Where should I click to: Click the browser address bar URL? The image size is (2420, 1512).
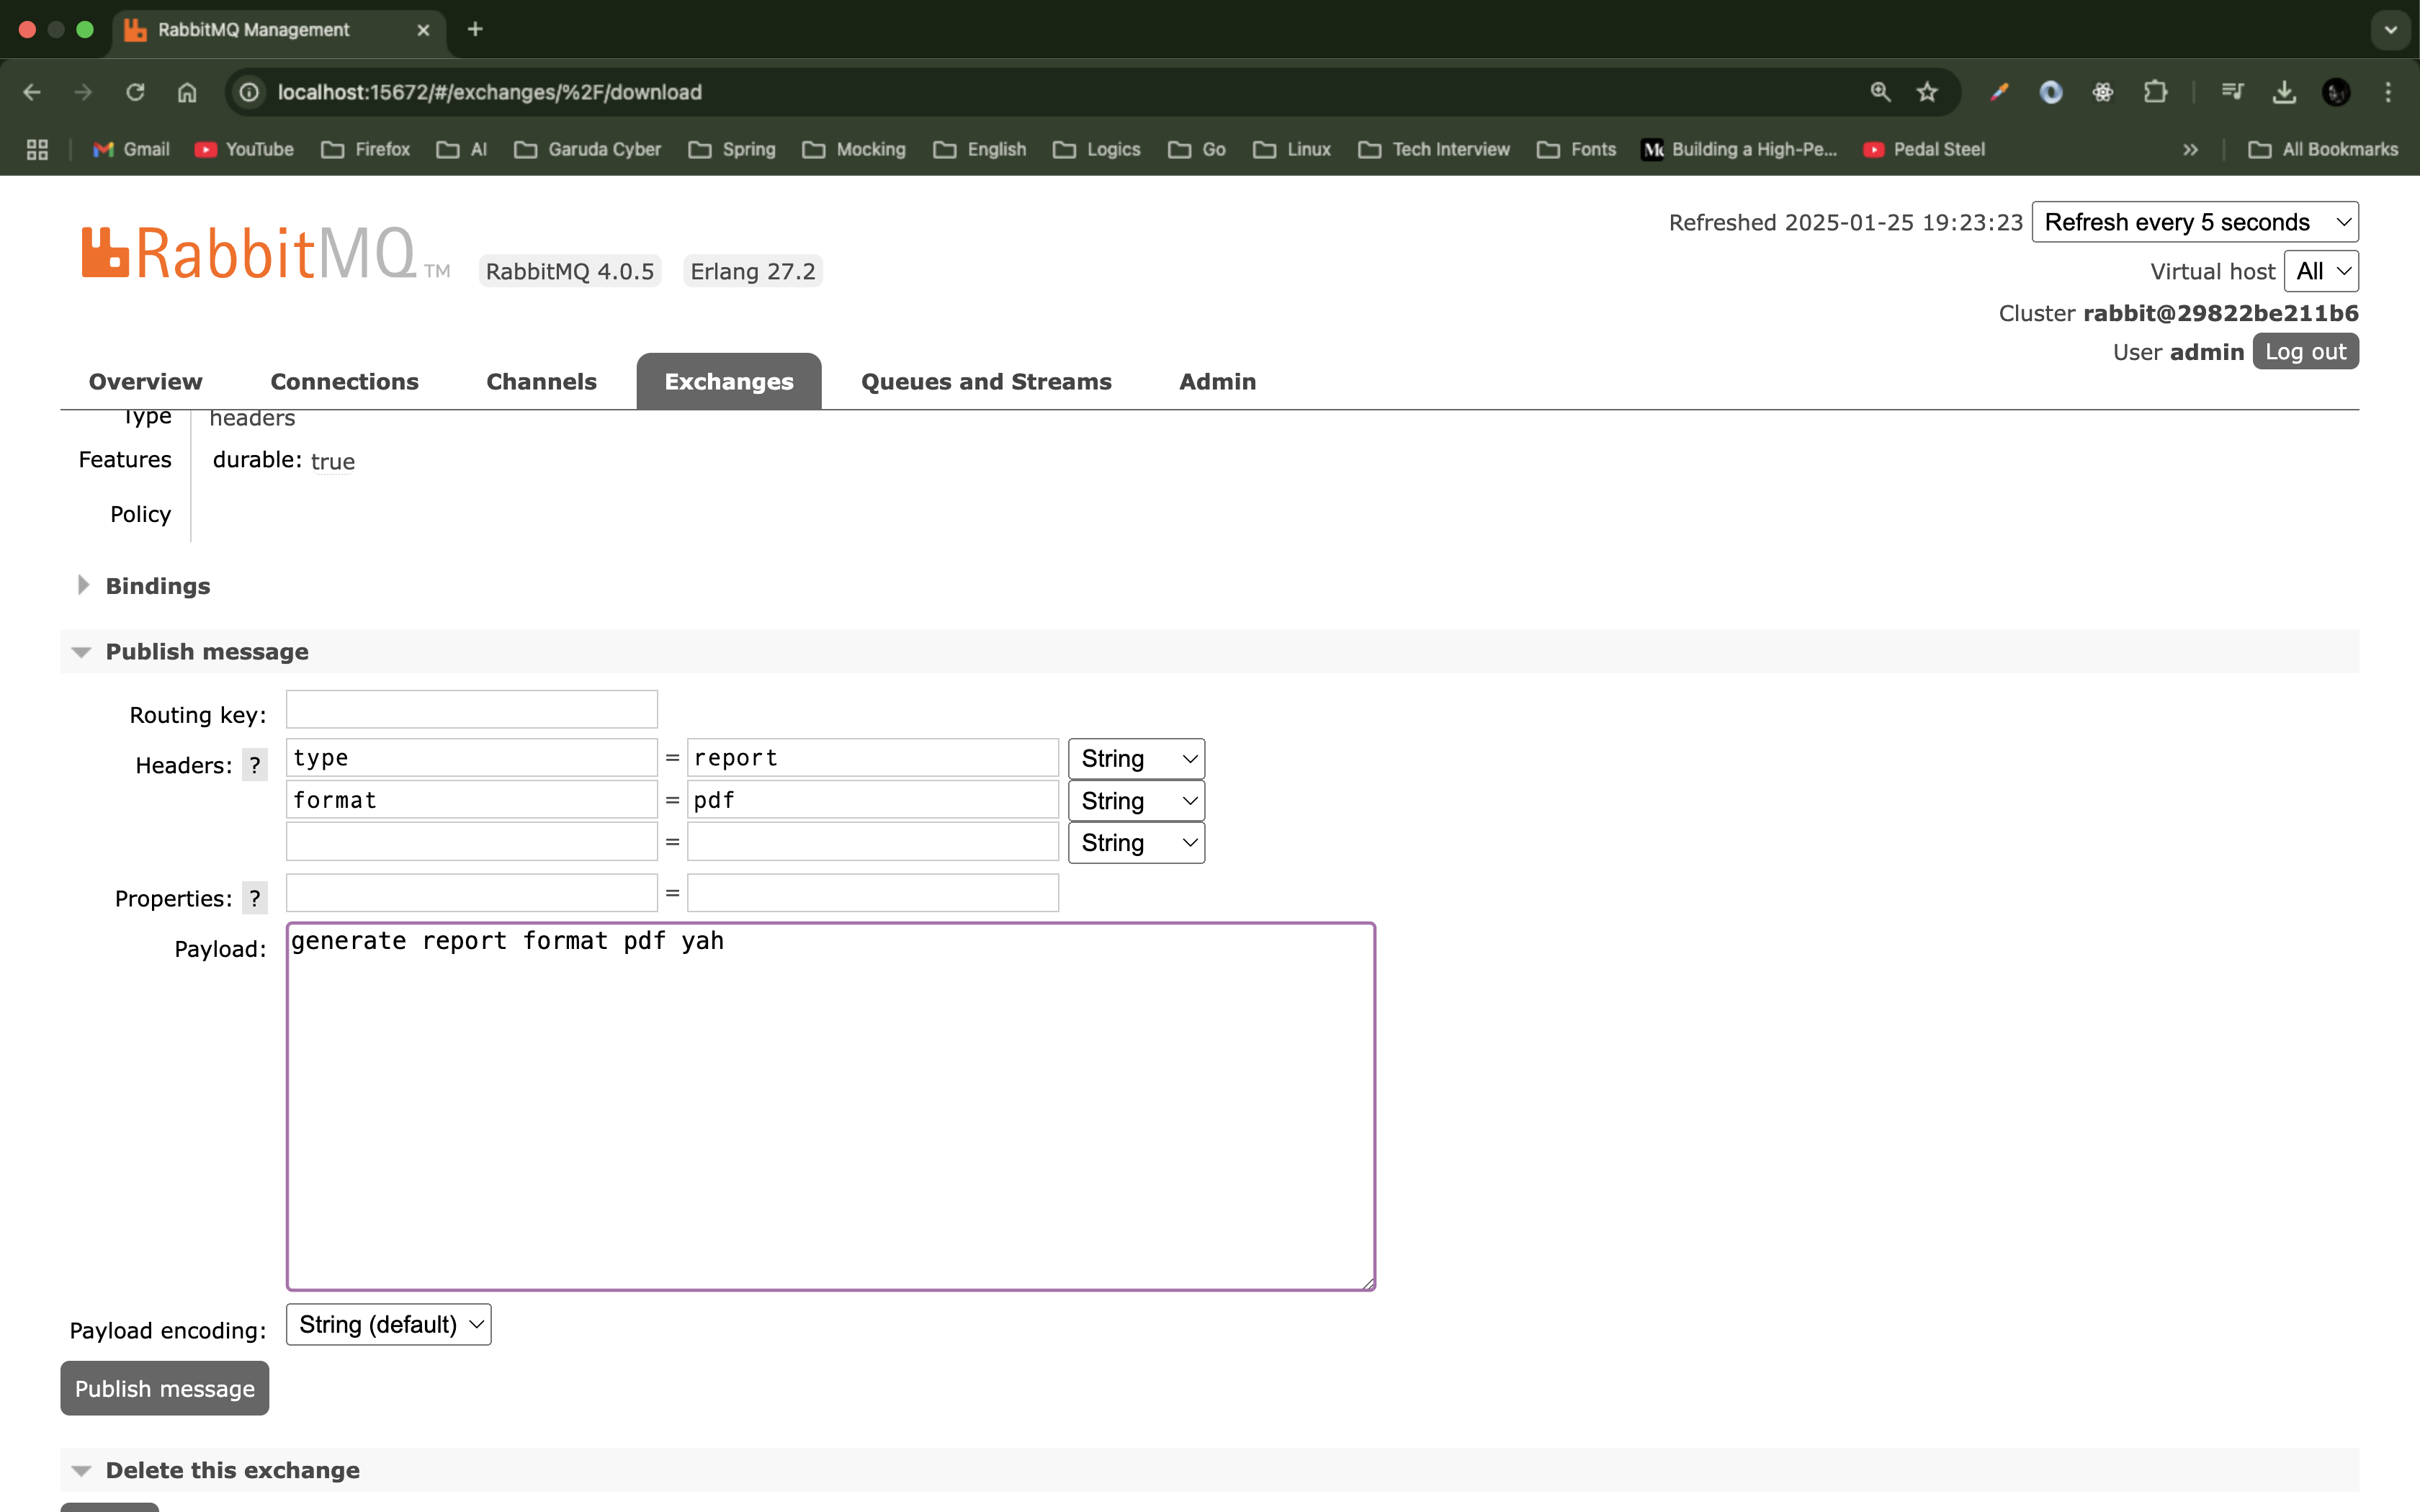[489, 92]
